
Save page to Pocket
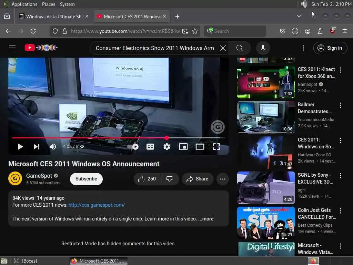[283, 31]
